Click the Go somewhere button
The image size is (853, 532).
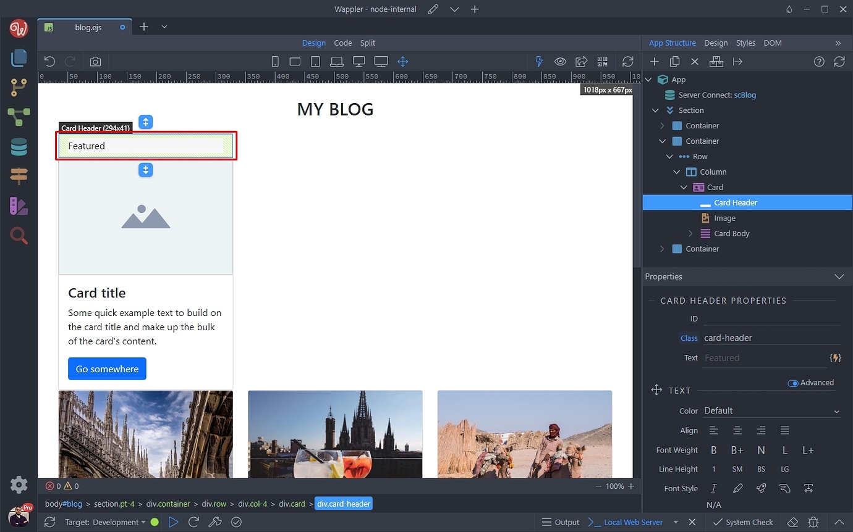click(107, 368)
